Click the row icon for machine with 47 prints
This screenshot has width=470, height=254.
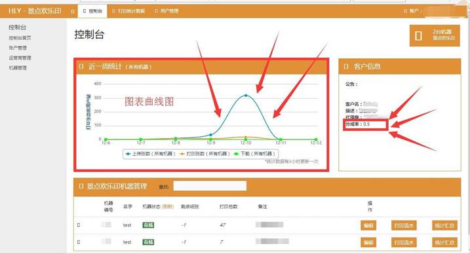pos(79,225)
